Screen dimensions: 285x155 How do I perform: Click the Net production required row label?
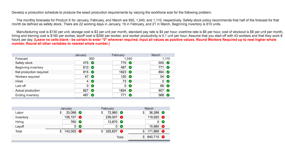(32, 72)
